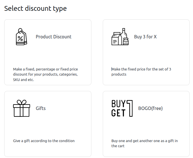Screen dimensions: 193x158
Task: Click the fixed, percentage or fixed price description
Action: click(x=45, y=74)
